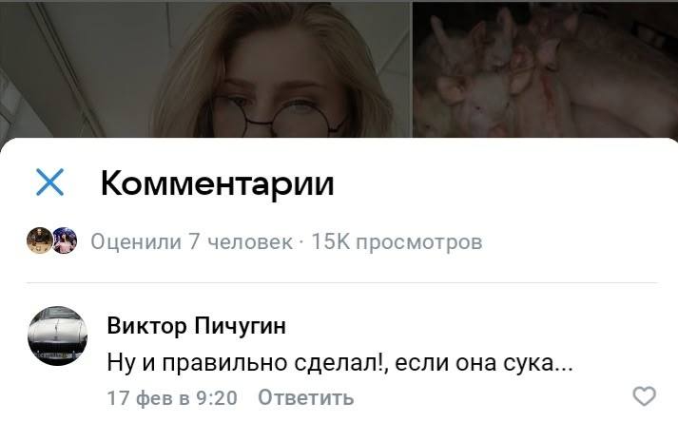Open the second liker's round avatar
This screenshot has width=678, height=422.
coord(65,240)
